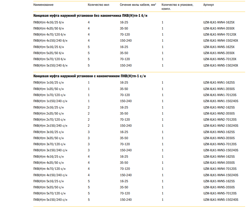
Task: Click article UZM-XLK1-NVN4-70120S
Action: click(220, 169)
